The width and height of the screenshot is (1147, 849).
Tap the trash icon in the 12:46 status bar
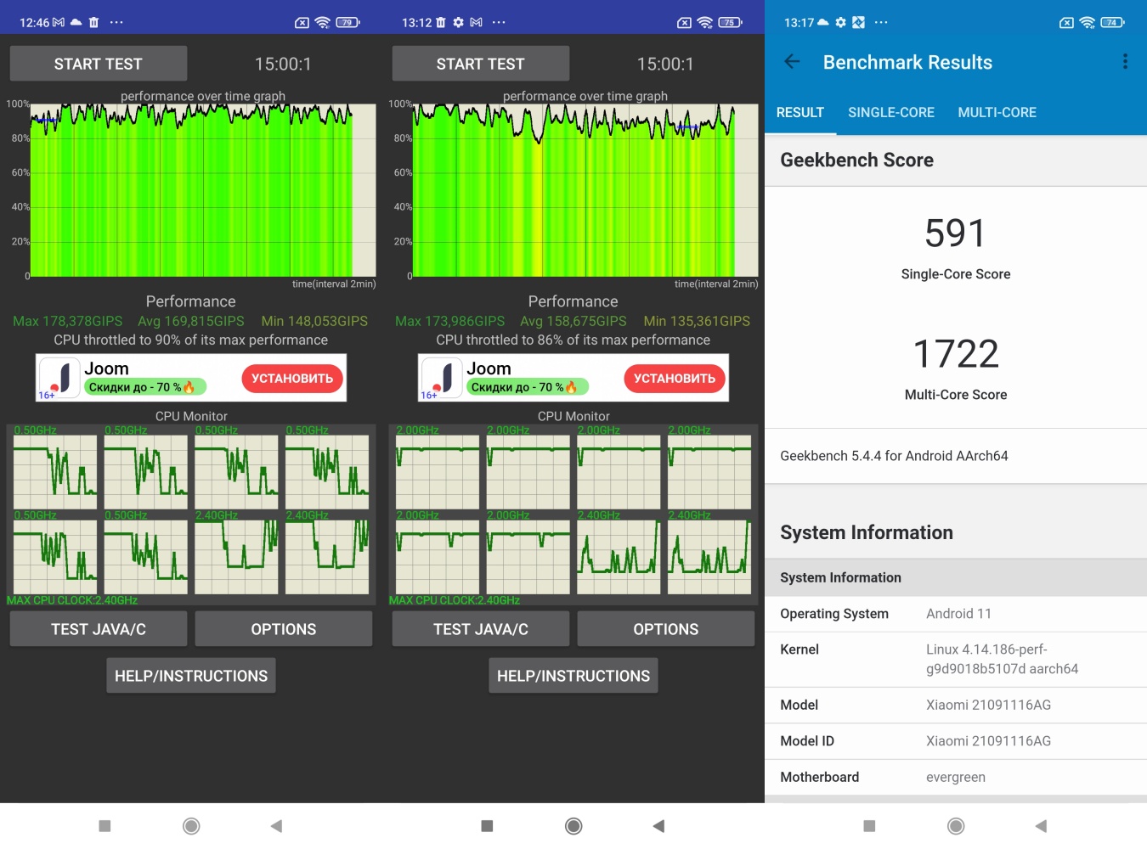(93, 23)
